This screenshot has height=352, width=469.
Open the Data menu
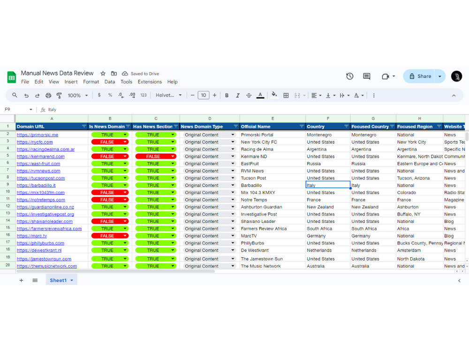tap(110, 82)
